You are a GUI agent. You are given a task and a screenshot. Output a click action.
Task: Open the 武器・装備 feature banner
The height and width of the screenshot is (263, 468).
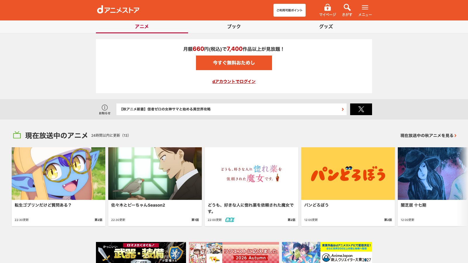pyautogui.click(x=141, y=252)
